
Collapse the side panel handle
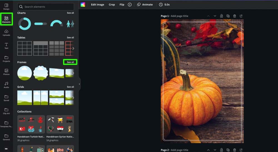pyautogui.click(x=79, y=84)
